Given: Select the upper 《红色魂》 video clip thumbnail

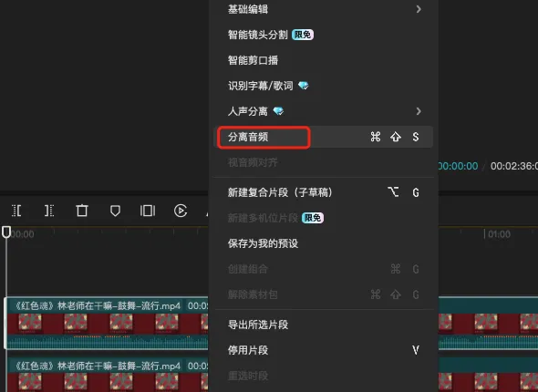Looking at the screenshot, I should tap(108, 324).
